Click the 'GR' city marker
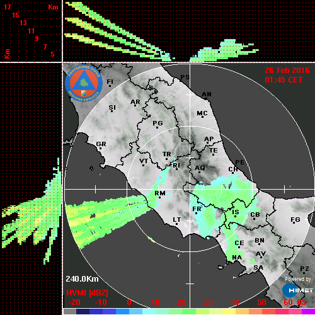 (101, 144)
